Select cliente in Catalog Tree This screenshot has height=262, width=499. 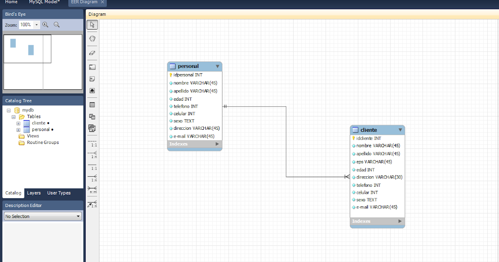(39, 123)
